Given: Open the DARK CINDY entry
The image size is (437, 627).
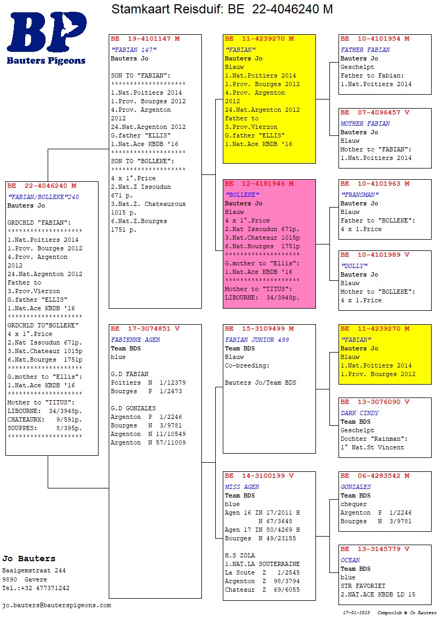Looking at the screenshot, I should (385, 427).
